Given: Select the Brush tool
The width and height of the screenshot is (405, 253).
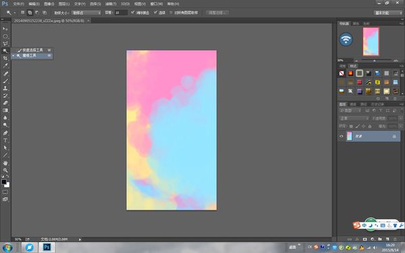Looking at the screenshot, I should (5, 81).
